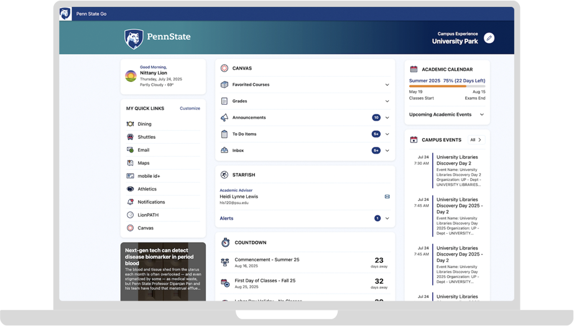Click the Athletics quick link text

[x=147, y=189]
